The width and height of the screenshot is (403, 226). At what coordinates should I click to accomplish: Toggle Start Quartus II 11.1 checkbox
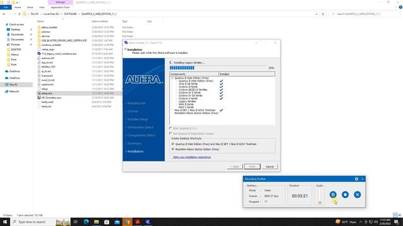click(171, 128)
